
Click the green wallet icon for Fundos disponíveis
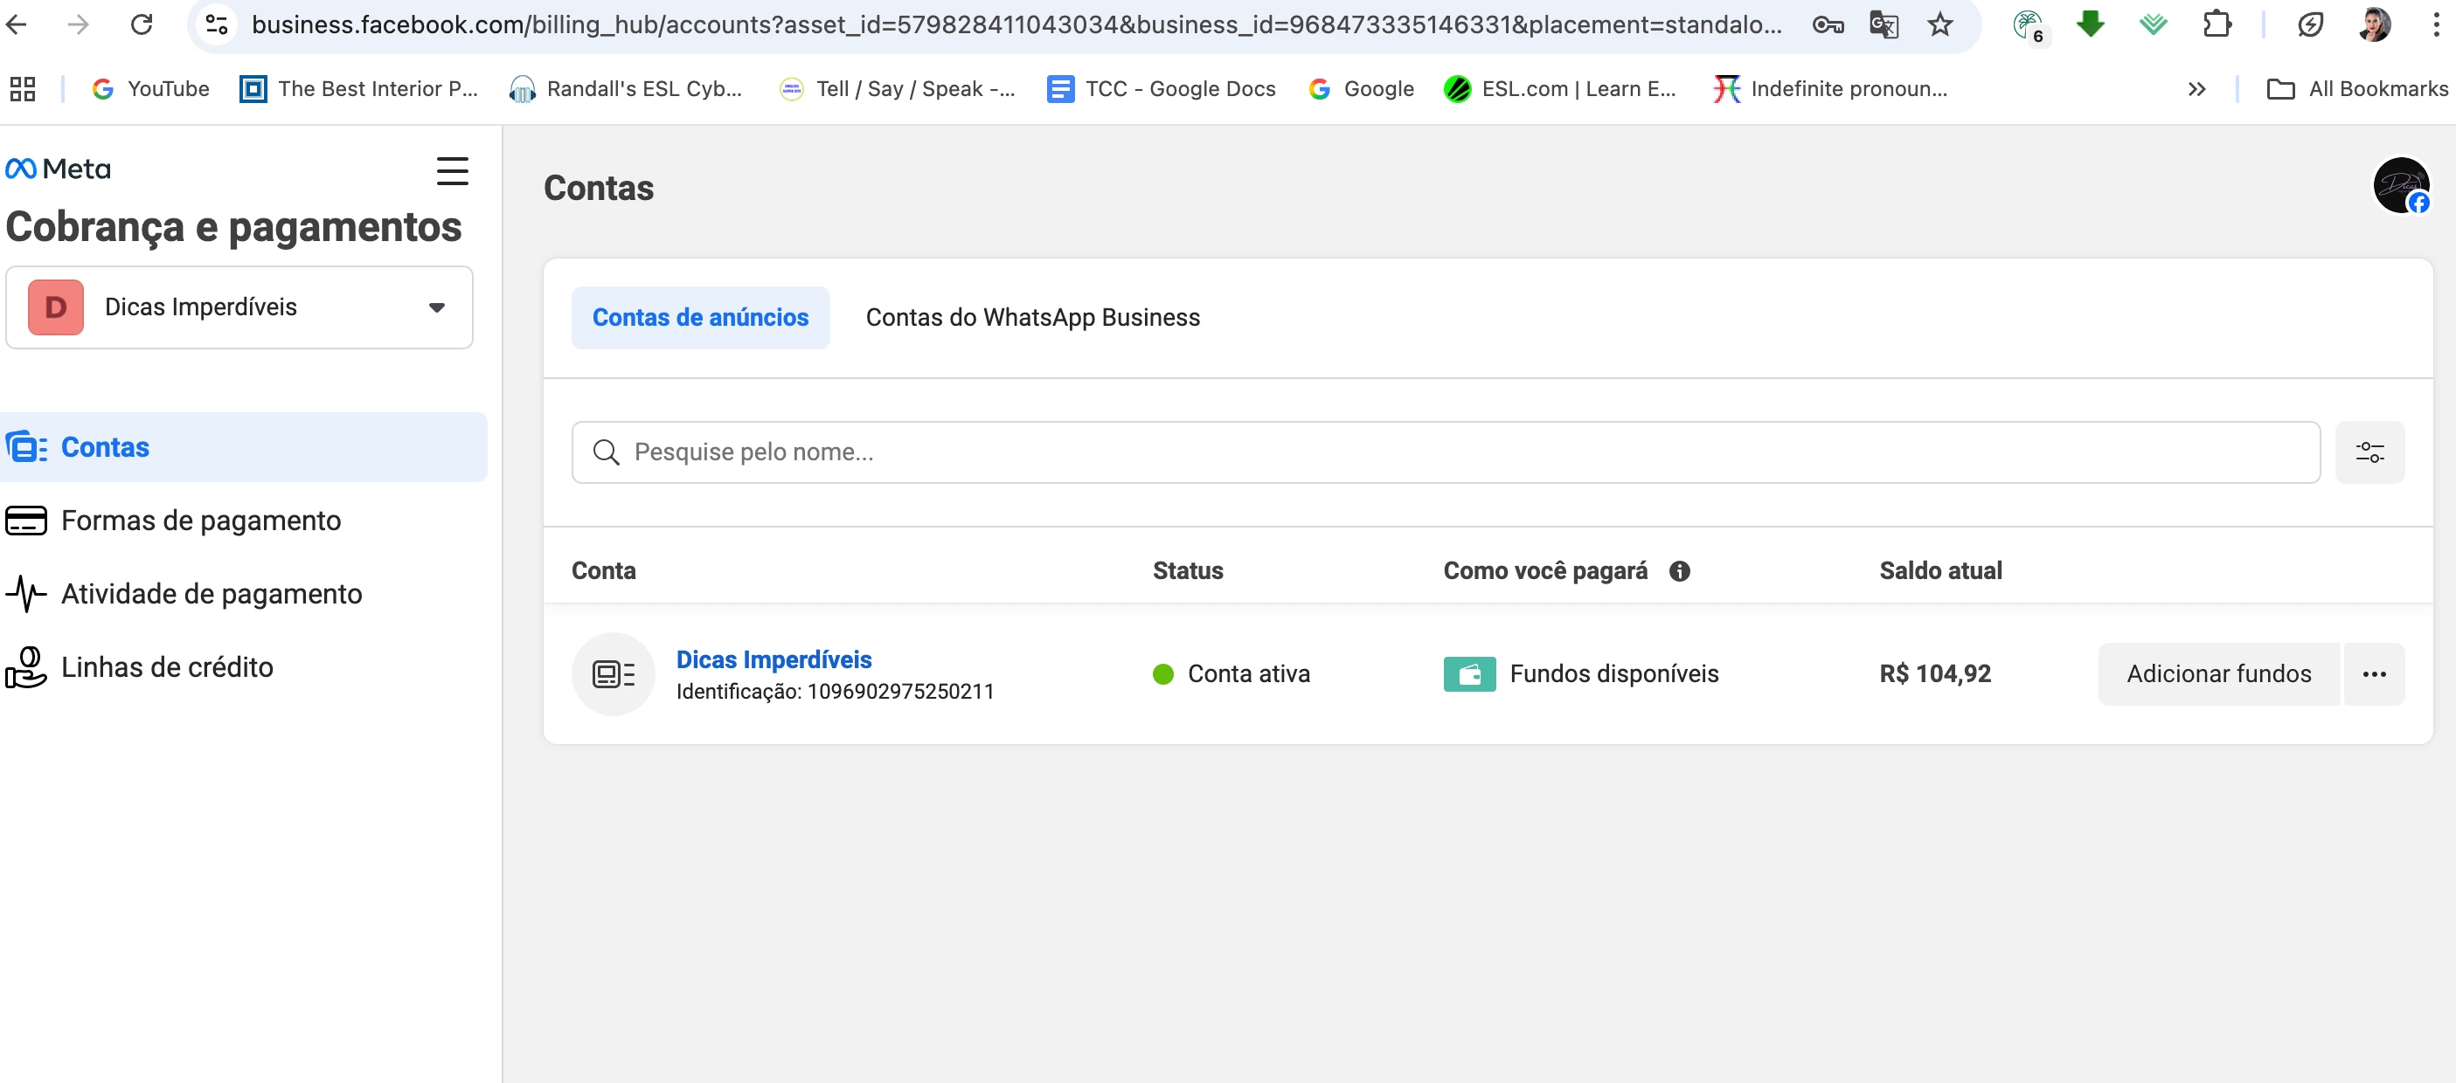[x=1468, y=674]
